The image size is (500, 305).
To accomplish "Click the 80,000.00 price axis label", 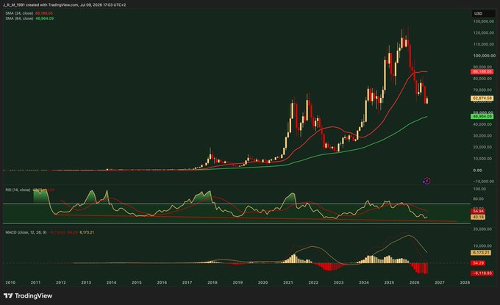I will pyautogui.click(x=482, y=79).
